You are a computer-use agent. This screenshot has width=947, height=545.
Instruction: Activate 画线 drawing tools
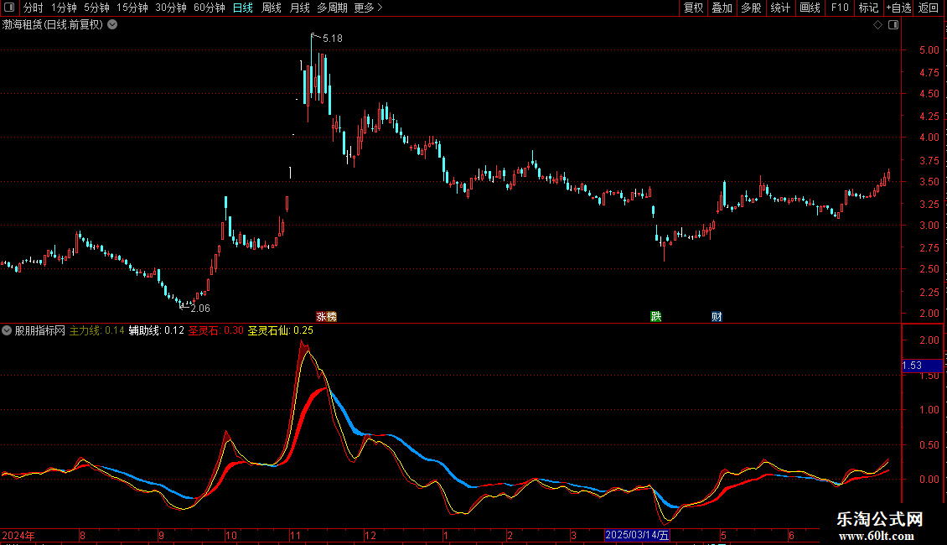point(810,8)
